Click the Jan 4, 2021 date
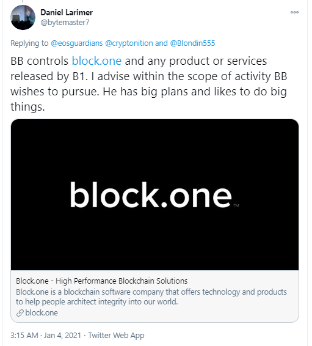This screenshot has width=312, height=346. (62, 336)
